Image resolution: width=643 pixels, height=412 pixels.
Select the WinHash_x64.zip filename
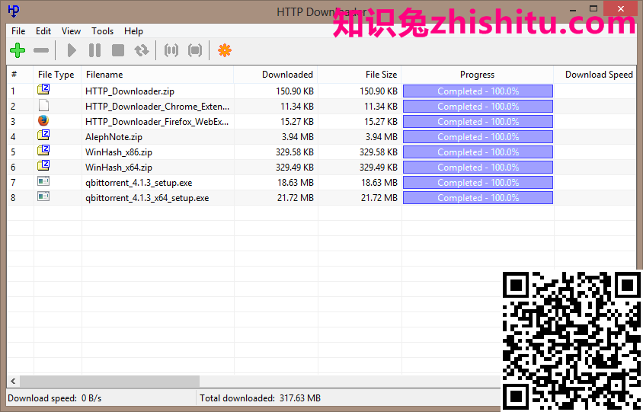tap(119, 168)
